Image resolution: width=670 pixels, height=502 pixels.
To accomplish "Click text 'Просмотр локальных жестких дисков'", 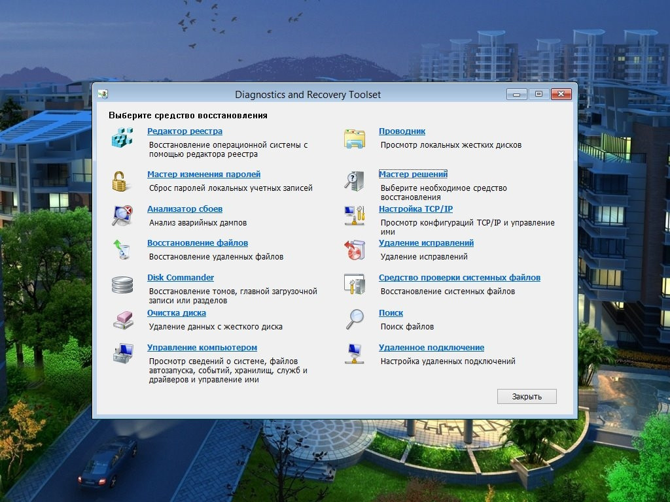I will (x=451, y=144).
